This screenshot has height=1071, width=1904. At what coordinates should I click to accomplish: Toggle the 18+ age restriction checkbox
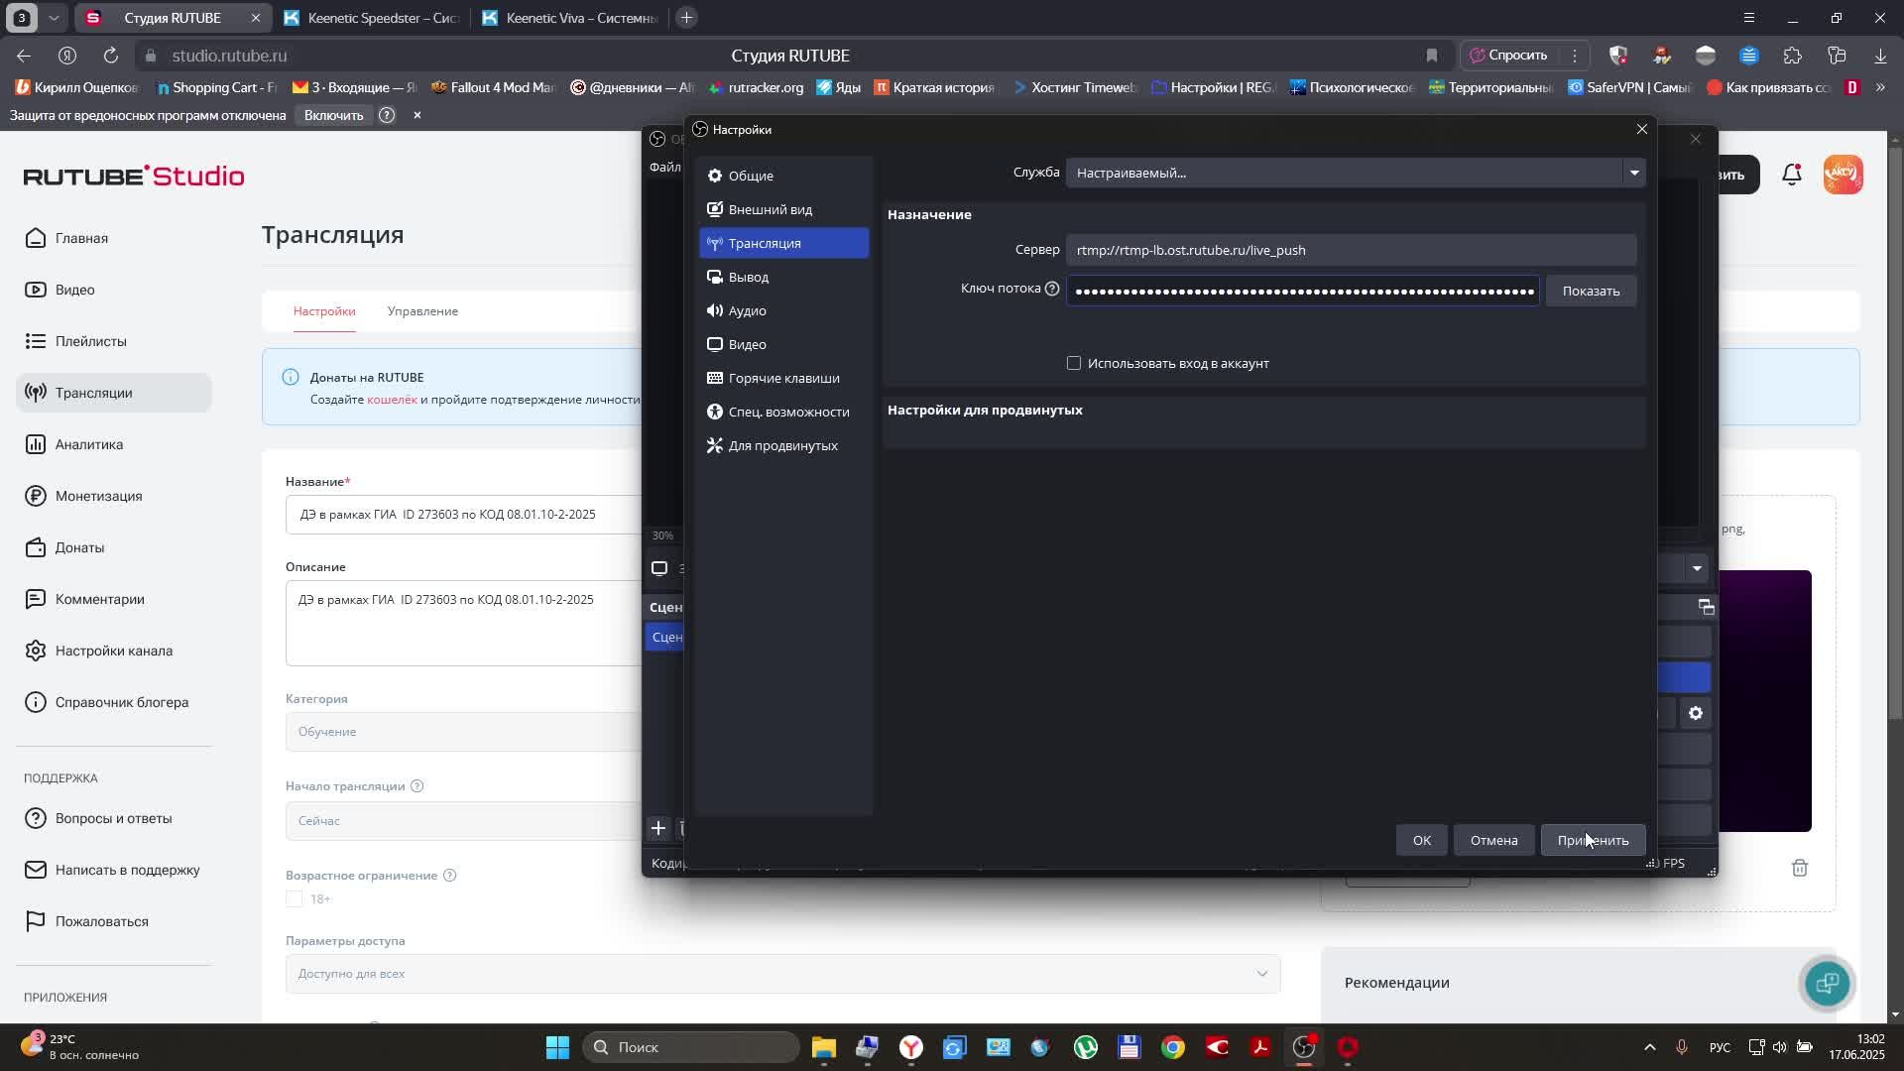click(x=294, y=898)
